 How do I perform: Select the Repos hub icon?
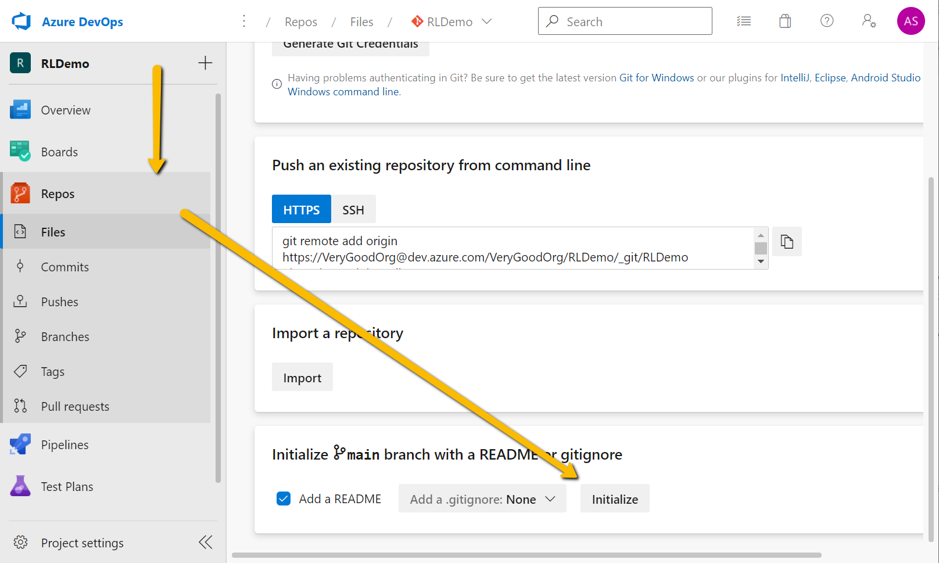(x=20, y=193)
